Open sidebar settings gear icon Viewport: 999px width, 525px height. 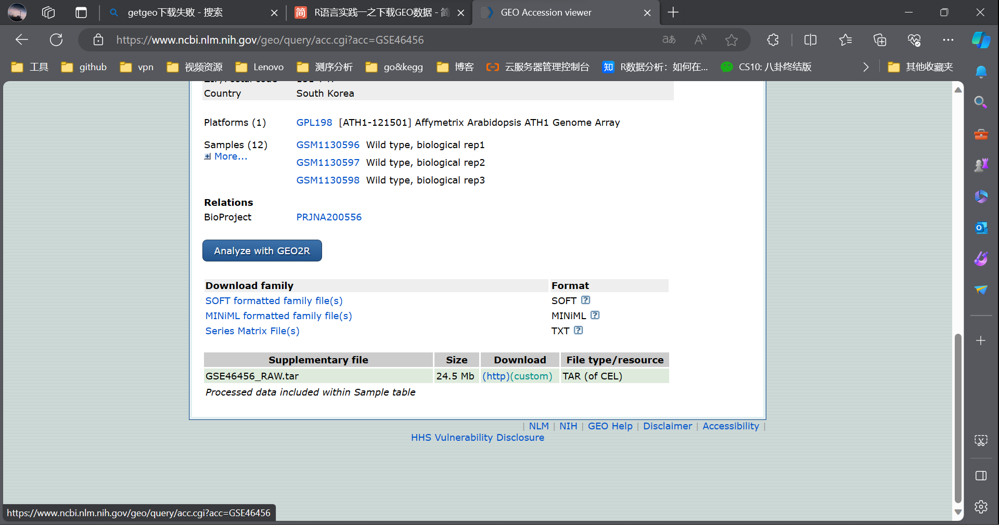981,507
